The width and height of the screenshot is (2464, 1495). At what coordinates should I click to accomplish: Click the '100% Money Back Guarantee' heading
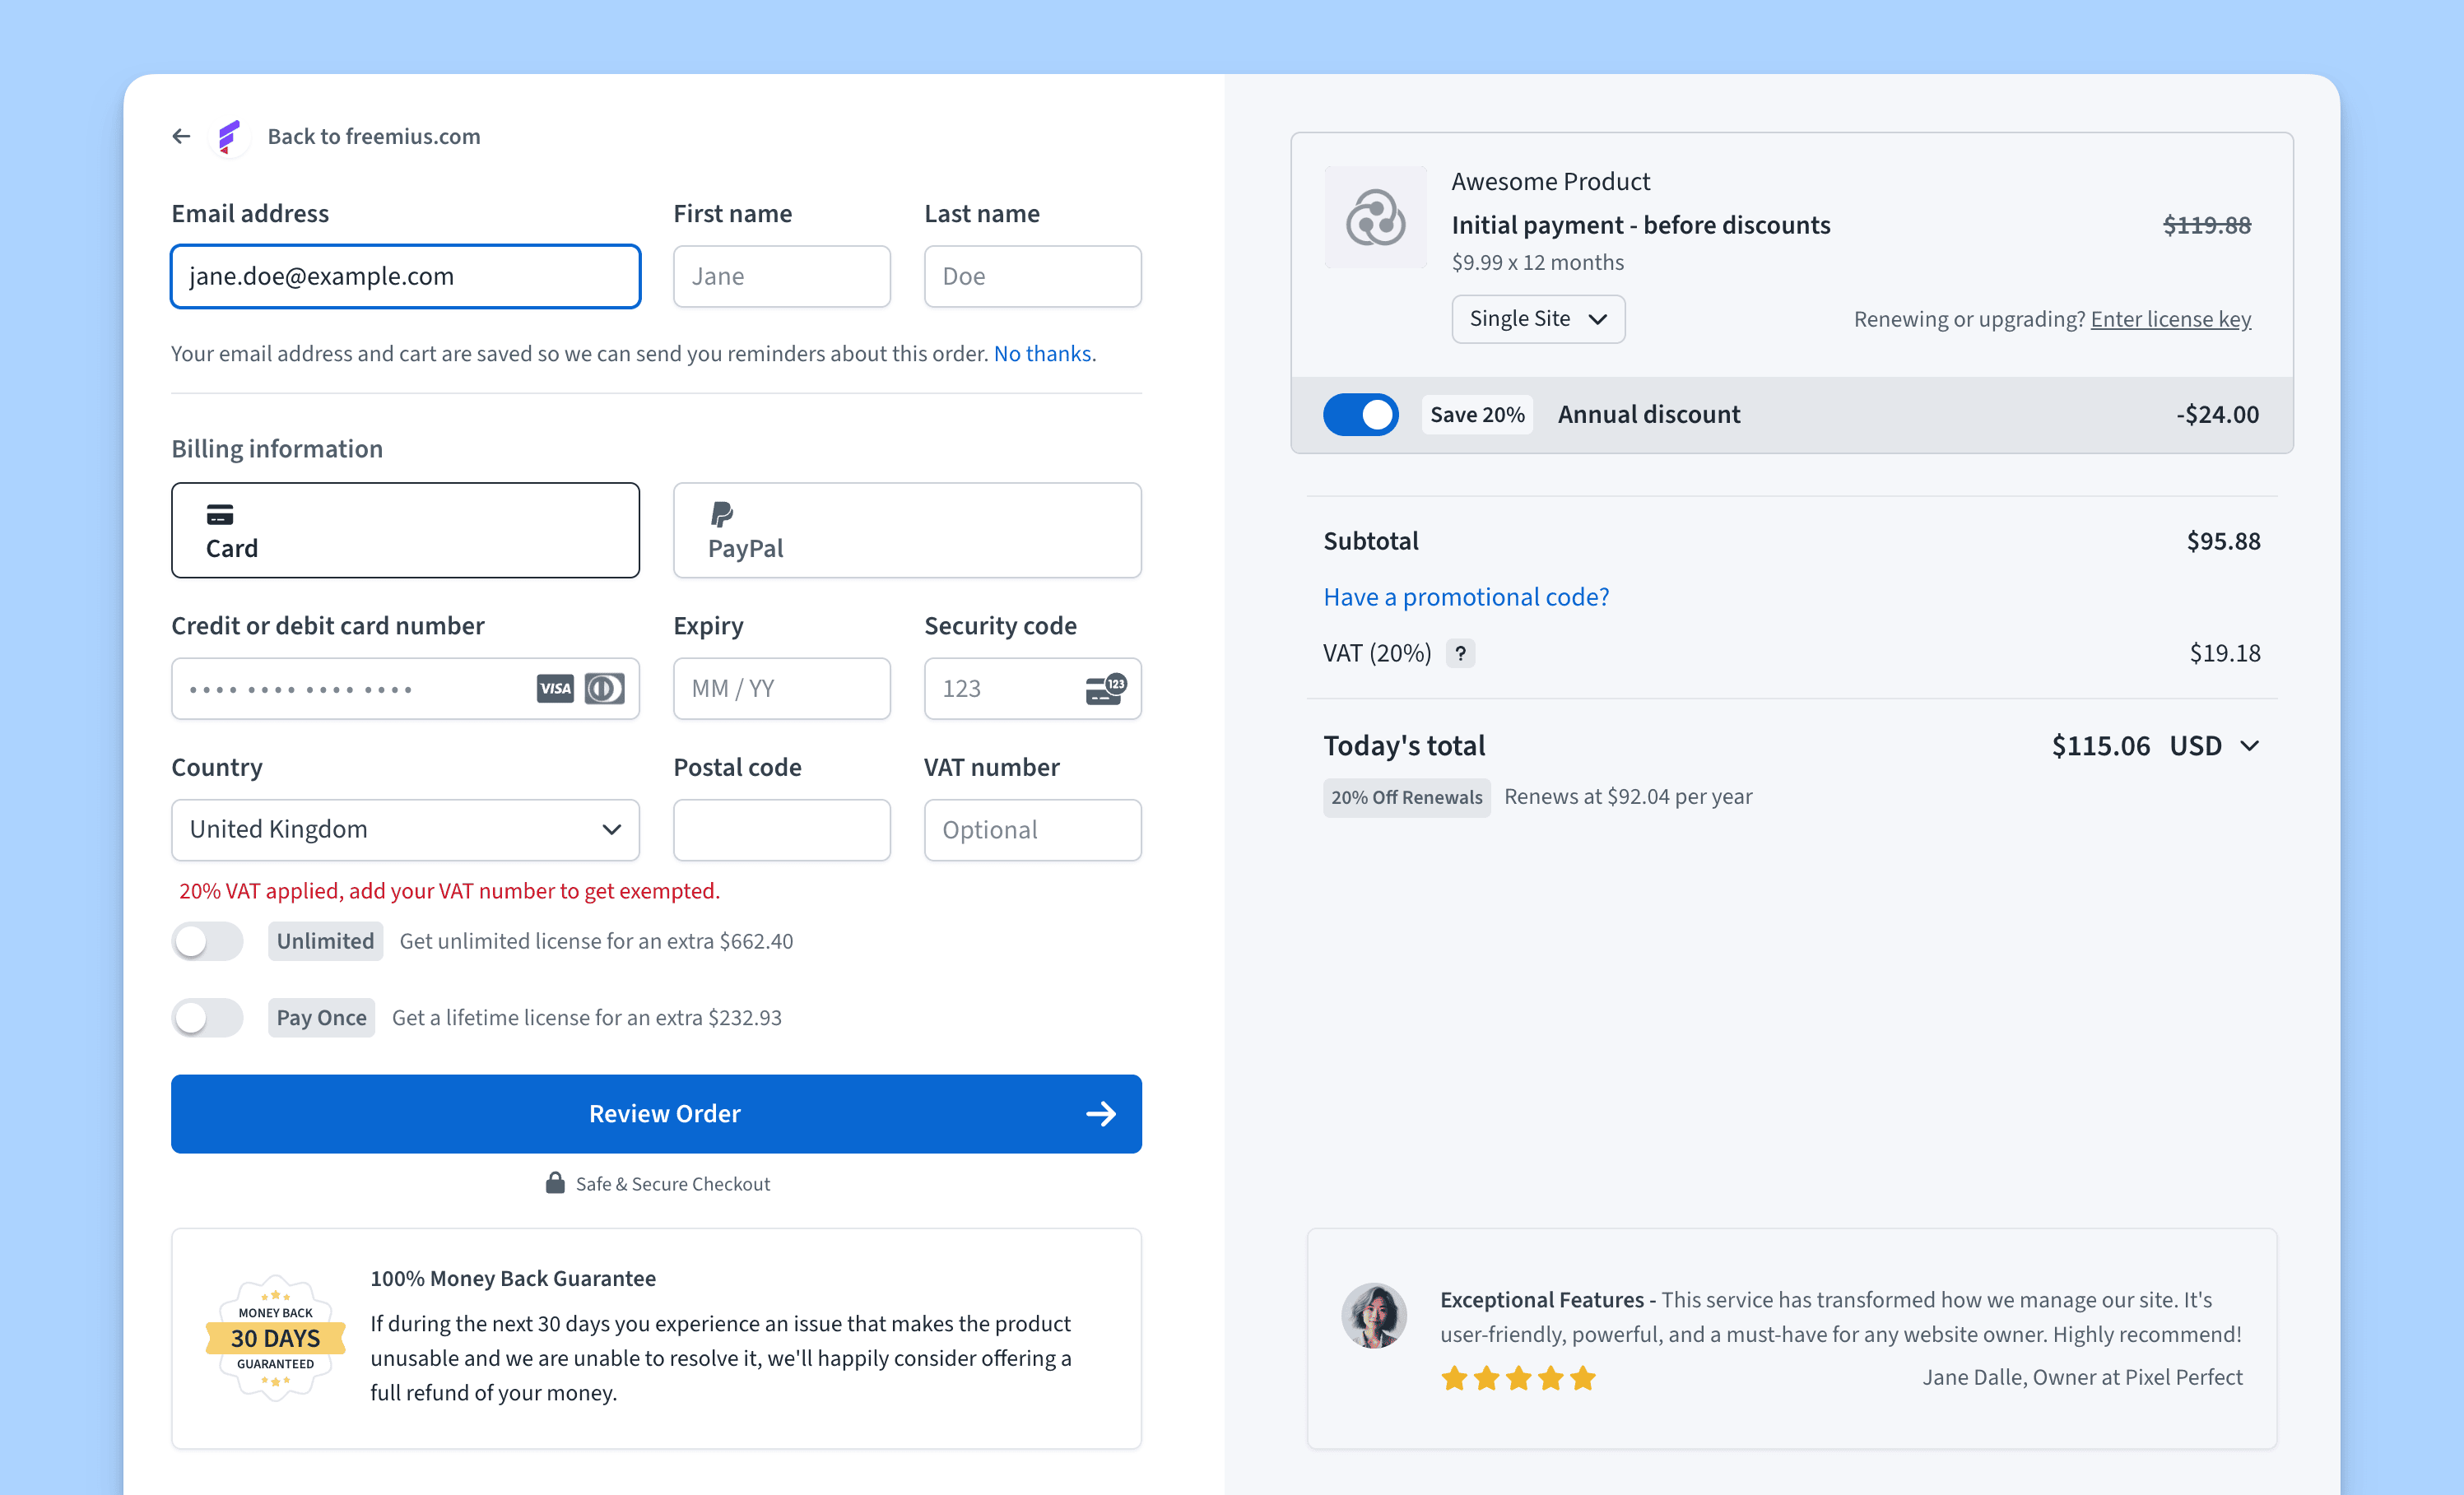(513, 1278)
